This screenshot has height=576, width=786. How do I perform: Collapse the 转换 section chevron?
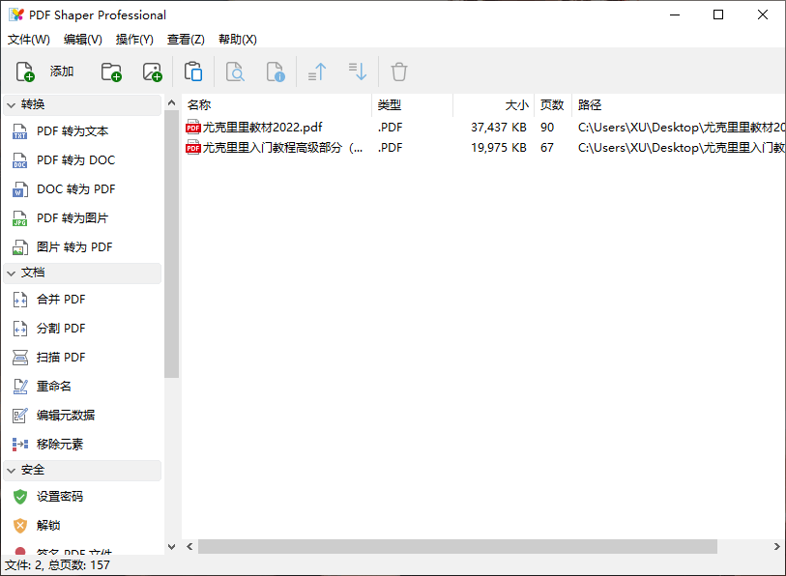coord(11,104)
